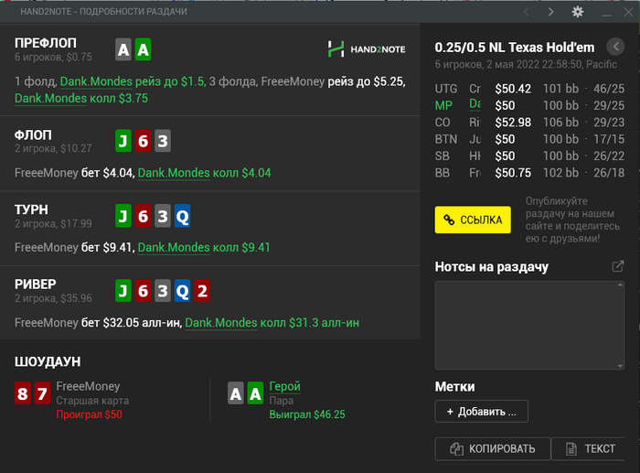The width and height of the screenshot is (640, 473).
Task: Open hand notes in external window
Action: pos(618,266)
